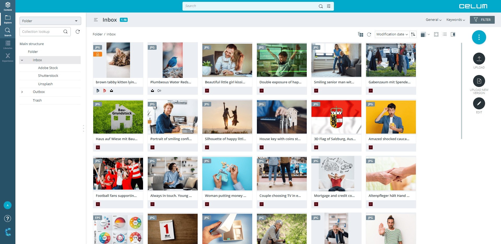This screenshot has width=501, height=244.
Task: Refresh the Inbox asset listing
Action: coord(369,34)
